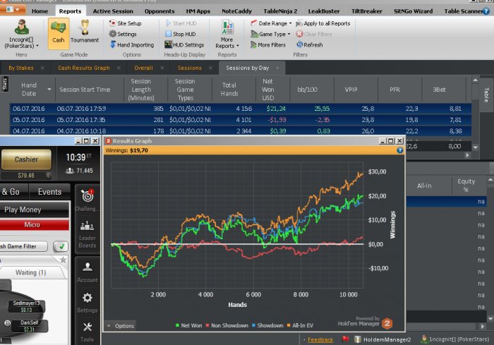
Task: Click scroll down arrow of sessions table
Action: [x=476, y=147]
